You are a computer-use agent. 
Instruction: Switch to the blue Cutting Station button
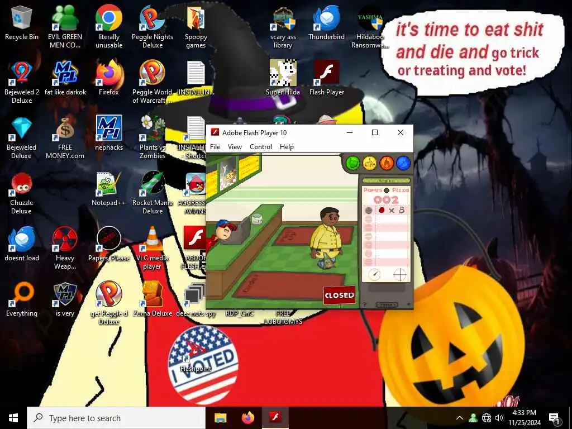coord(403,163)
